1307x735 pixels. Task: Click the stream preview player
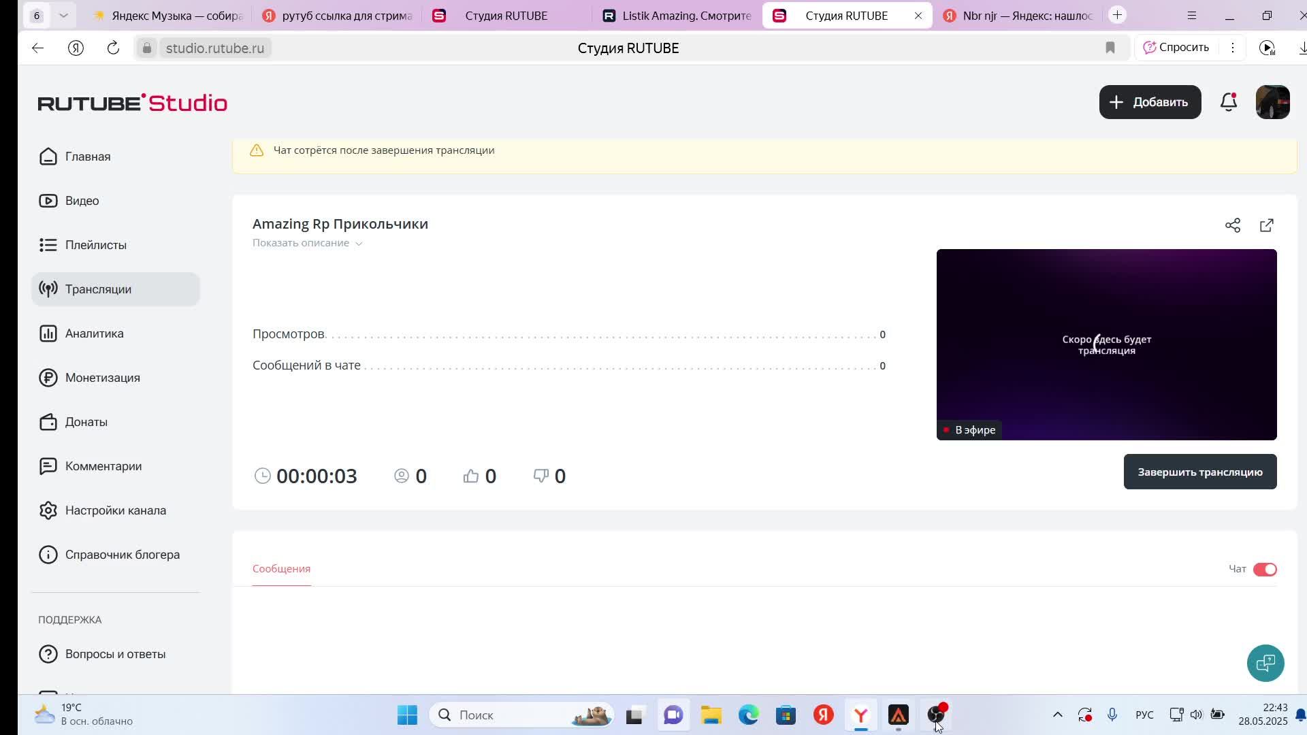(1106, 344)
